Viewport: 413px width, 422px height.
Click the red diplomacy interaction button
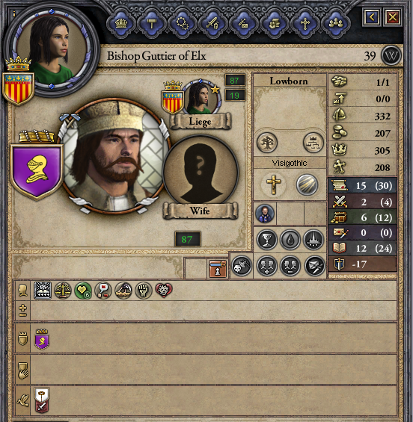(218, 269)
